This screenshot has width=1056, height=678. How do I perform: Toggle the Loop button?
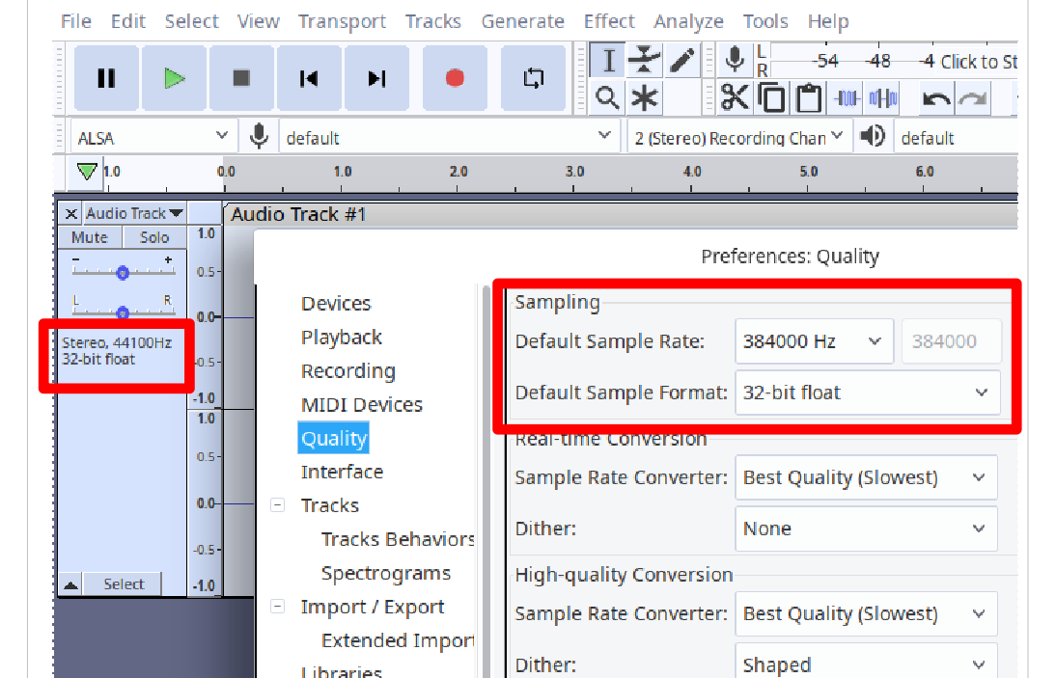pyautogui.click(x=533, y=78)
